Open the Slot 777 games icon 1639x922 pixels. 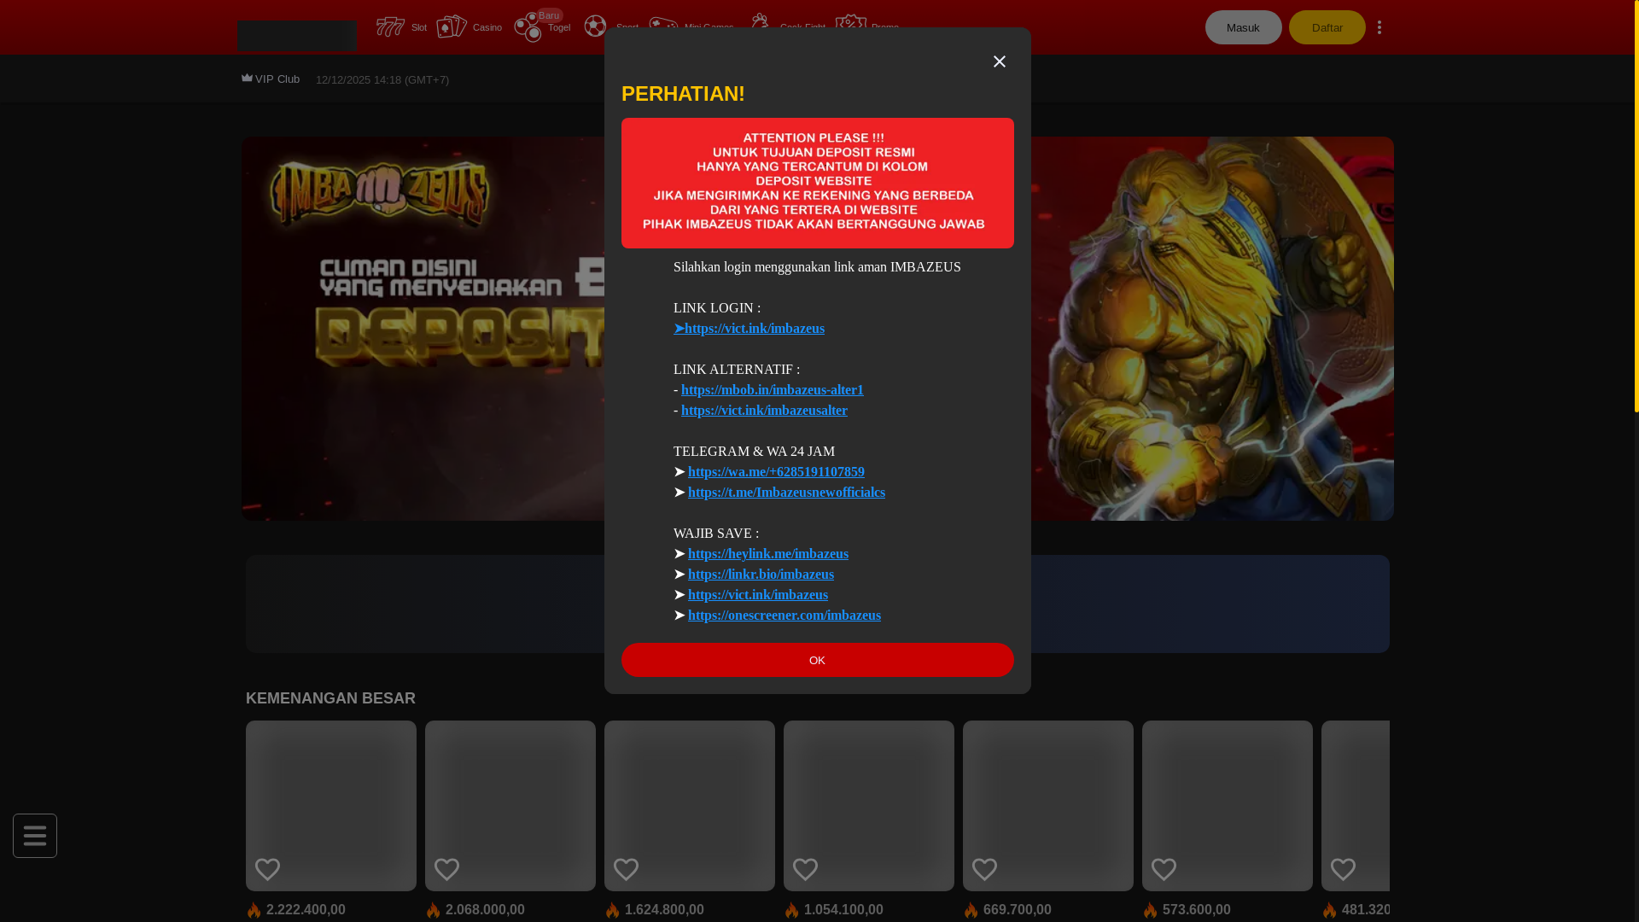point(391,27)
